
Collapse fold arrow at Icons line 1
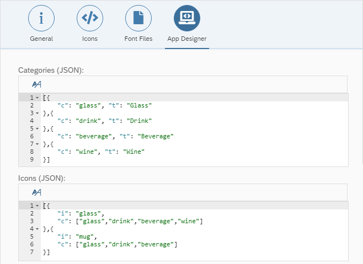[37, 206]
